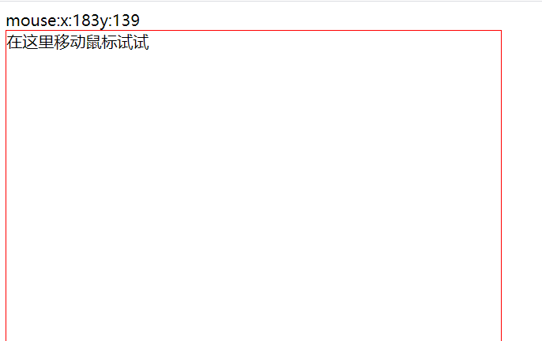Click the characters 移动 in the hint text
542x341 pixels.
point(70,42)
